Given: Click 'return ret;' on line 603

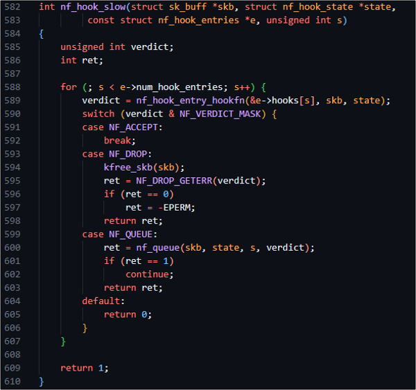Looking at the screenshot, I should 133,288.
